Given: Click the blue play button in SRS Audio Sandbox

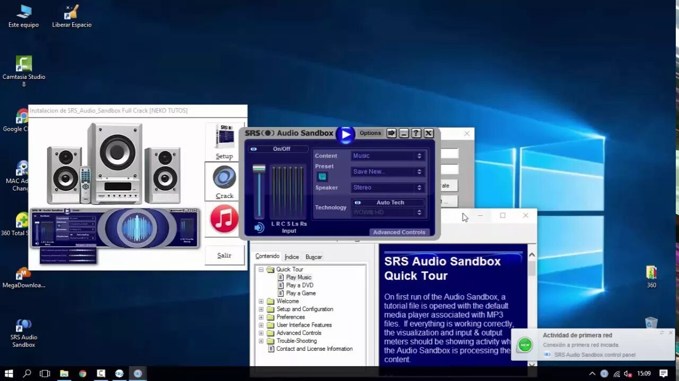Looking at the screenshot, I should (345, 134).
